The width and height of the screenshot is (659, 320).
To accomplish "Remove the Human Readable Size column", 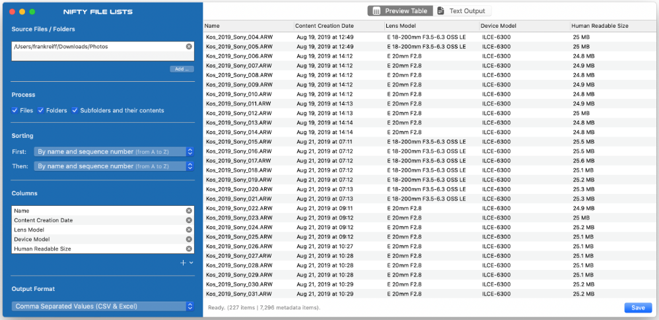I will [x=189, y=249].
